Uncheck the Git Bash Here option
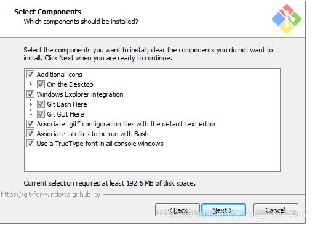The image size is (315, 225). (x=41, y=104)
